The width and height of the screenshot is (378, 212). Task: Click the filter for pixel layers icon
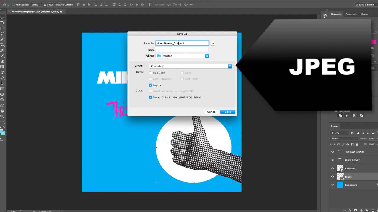(x=353, y=133)
